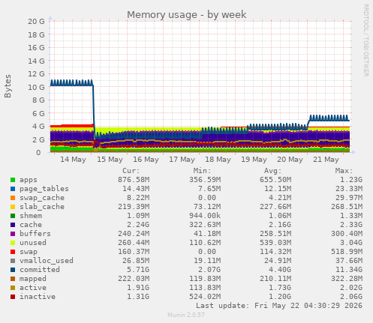The image size is (373, 323).
Task: Click the '20 G' y-axis tick label
Action: tap(36, 22)
